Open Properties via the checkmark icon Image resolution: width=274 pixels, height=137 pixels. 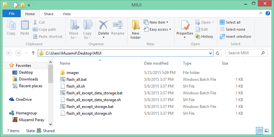tap(185, 25)
